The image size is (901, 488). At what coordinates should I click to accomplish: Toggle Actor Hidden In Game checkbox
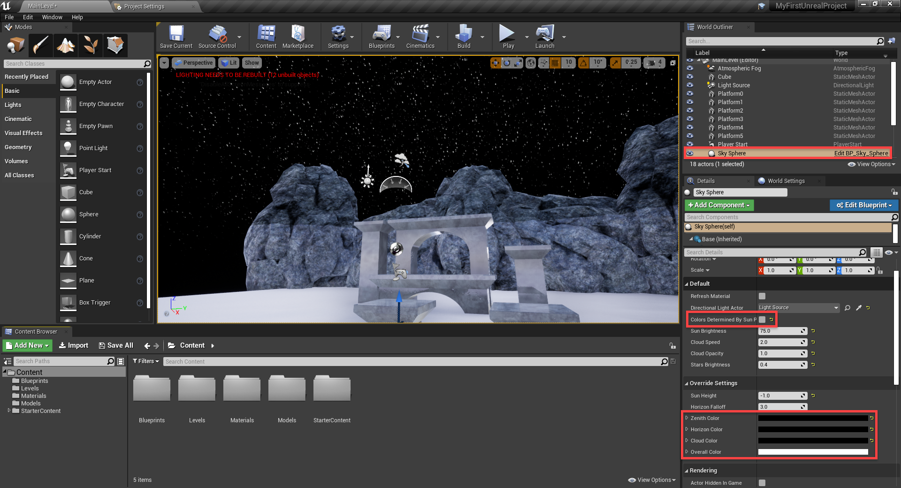pos(762,483)
